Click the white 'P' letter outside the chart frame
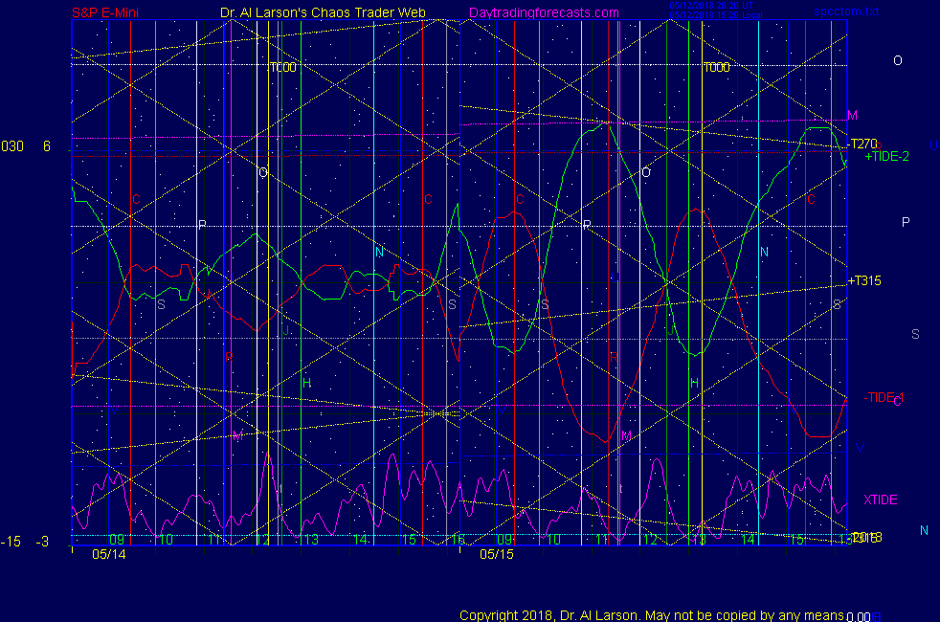The image size is (940, 622). pyautogui.click(x=906, y=222)
